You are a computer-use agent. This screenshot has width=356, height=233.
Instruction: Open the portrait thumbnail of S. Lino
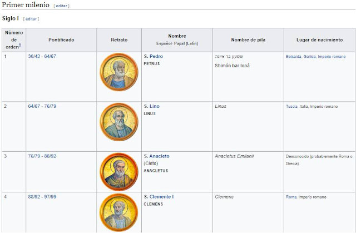pos(119,122)
